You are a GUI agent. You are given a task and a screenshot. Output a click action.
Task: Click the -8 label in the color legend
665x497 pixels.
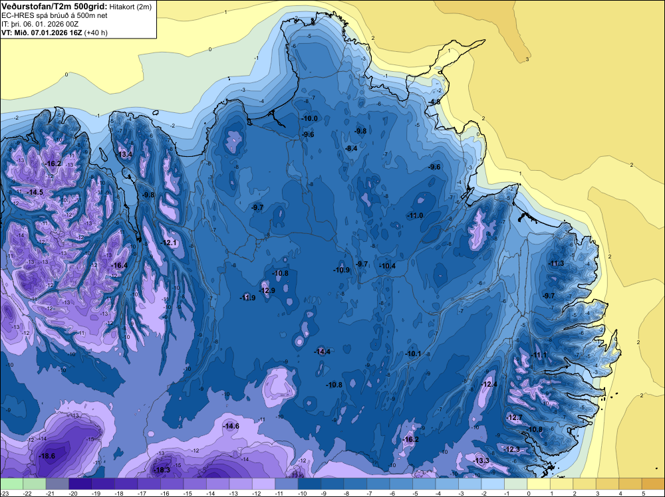[x=347, y=493]
